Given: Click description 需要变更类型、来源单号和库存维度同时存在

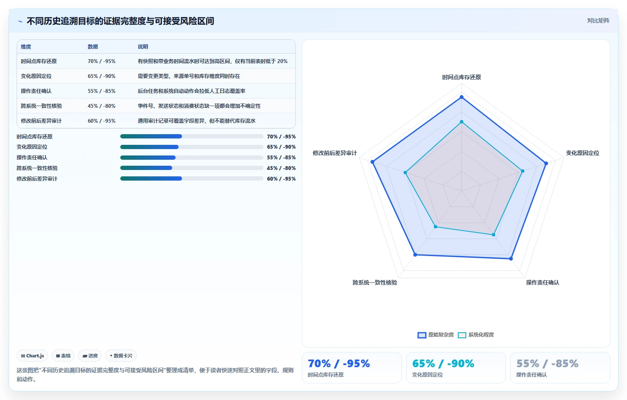Looking at the screenshot, I should [x=189, y=76].
